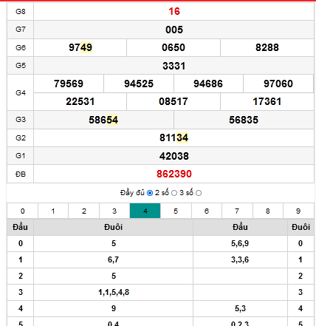This screenshot has height=326, width=316.
Task: Click the G4 result 79569
Action: (69, 84)
